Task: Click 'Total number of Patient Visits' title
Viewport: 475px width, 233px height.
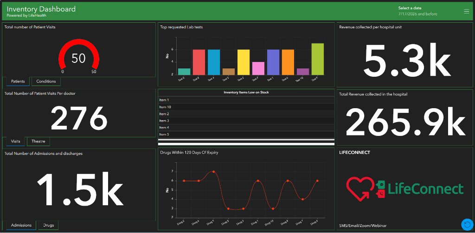Action: 30,27
